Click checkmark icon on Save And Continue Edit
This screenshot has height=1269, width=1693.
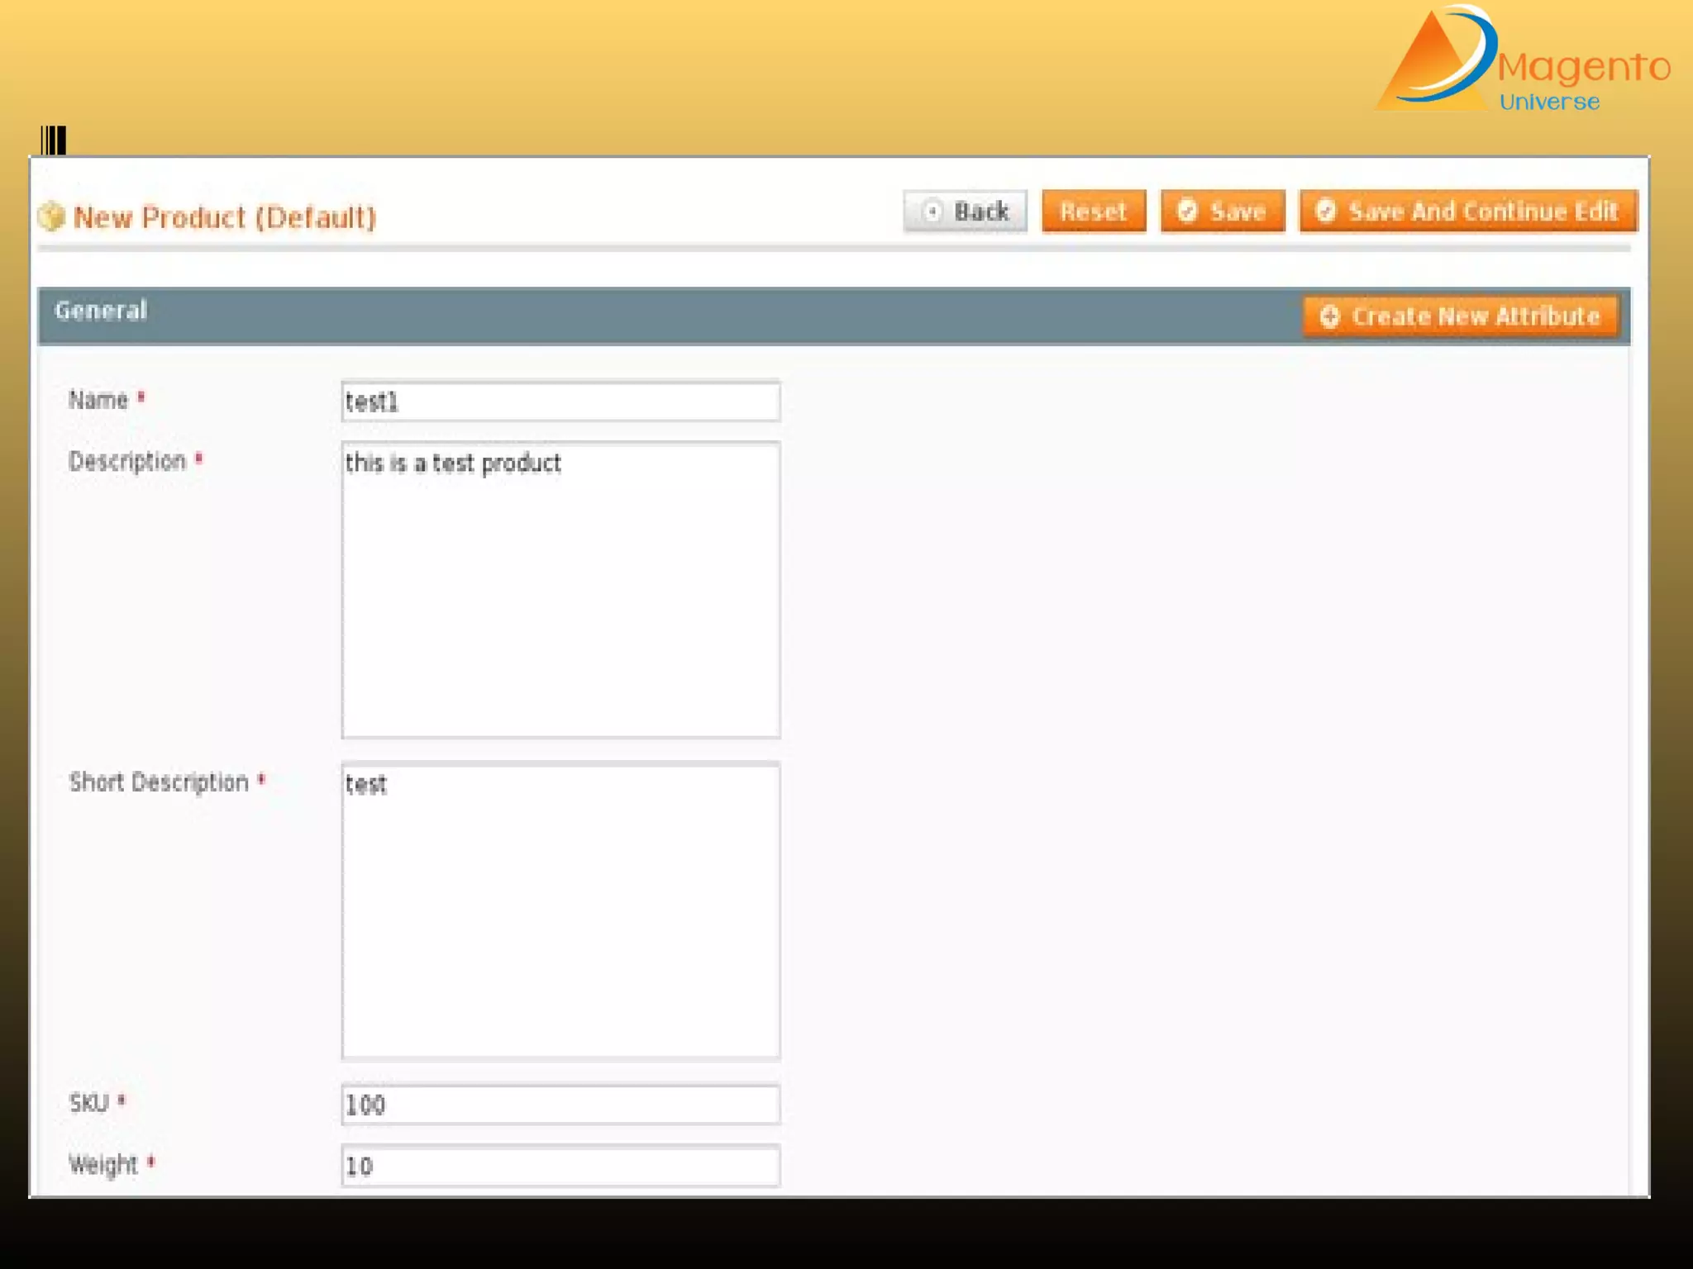1325,211
